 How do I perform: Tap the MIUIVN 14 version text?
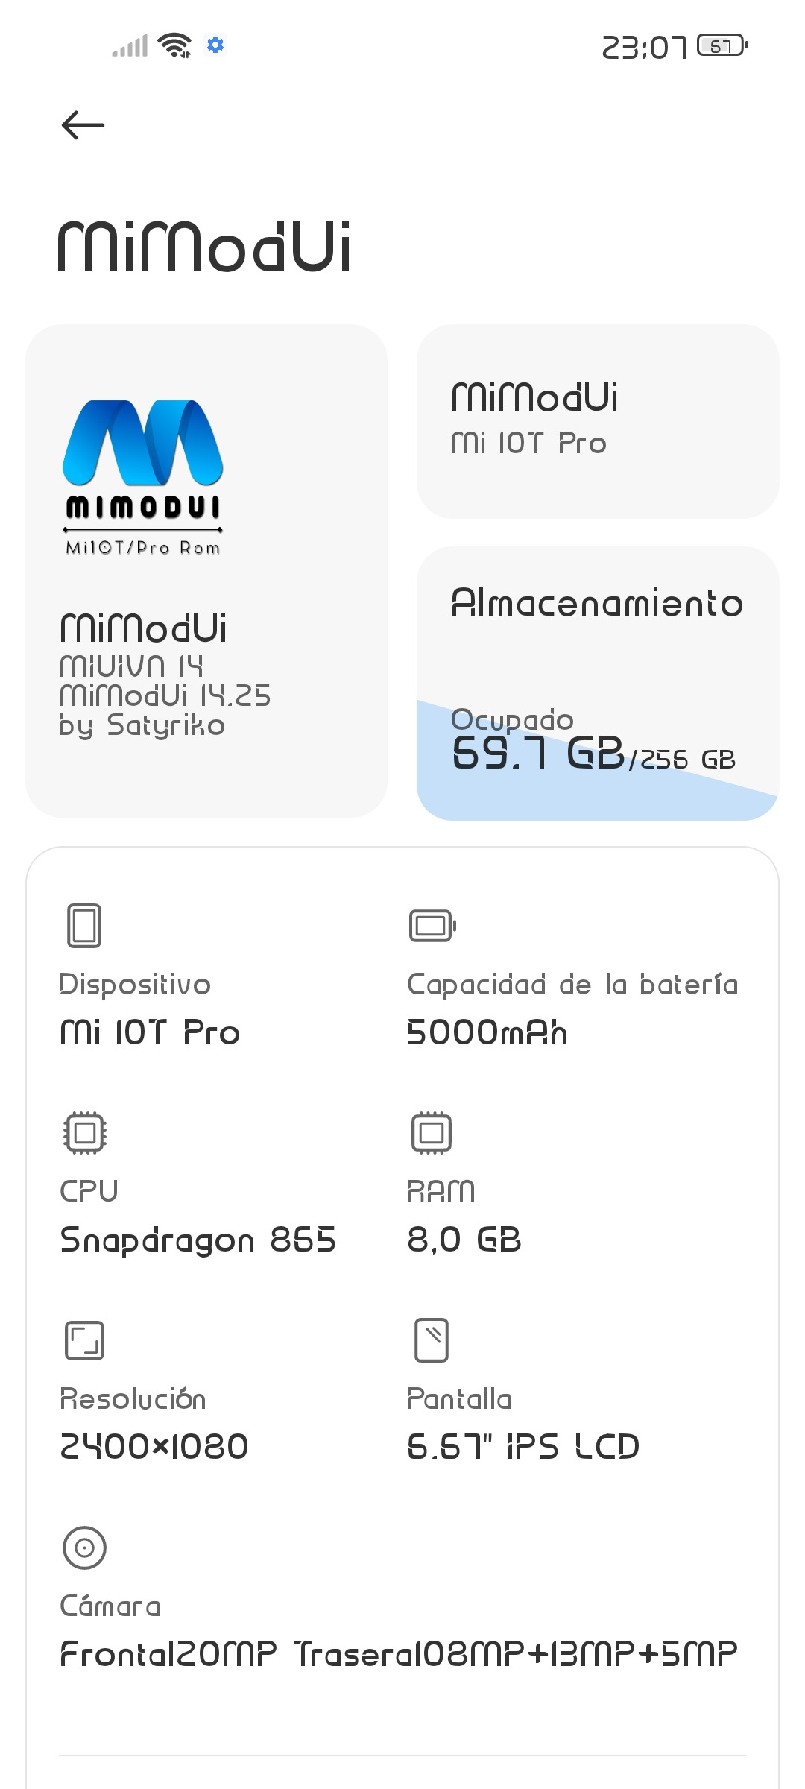click(132, 666)
